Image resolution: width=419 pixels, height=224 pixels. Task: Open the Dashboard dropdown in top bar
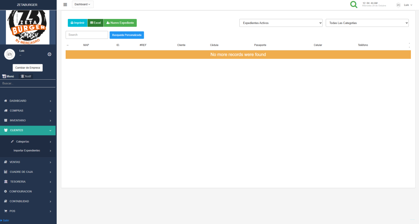pyautogui.click(x=83, y=4)
